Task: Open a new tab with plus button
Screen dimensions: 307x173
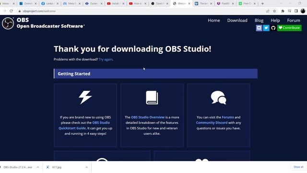Action: click(262, 3)
